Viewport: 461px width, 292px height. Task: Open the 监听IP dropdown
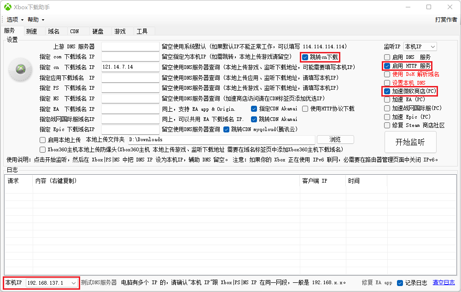420,46
